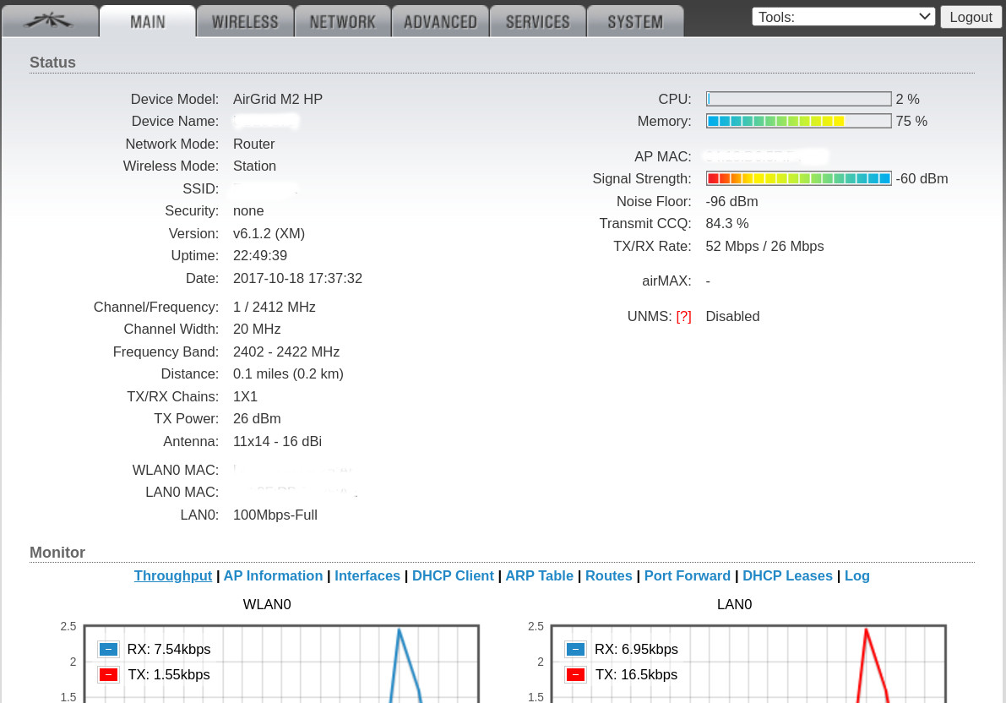The image size is (1006, 703).
Task: Toggle the LAN0 TX legend icon
Action: [575, 674]
